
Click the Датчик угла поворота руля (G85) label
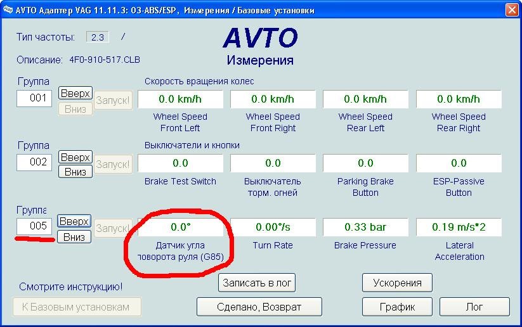180,251
